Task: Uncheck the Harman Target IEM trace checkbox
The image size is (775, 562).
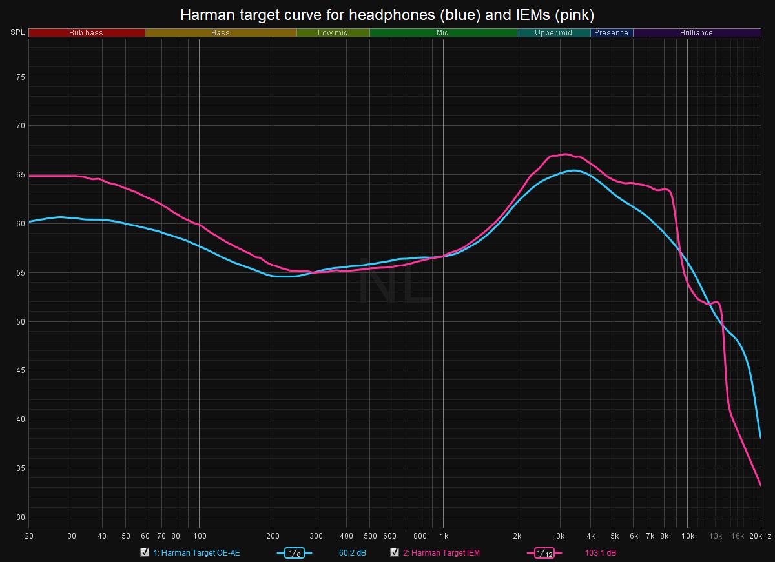Action: 395,552
